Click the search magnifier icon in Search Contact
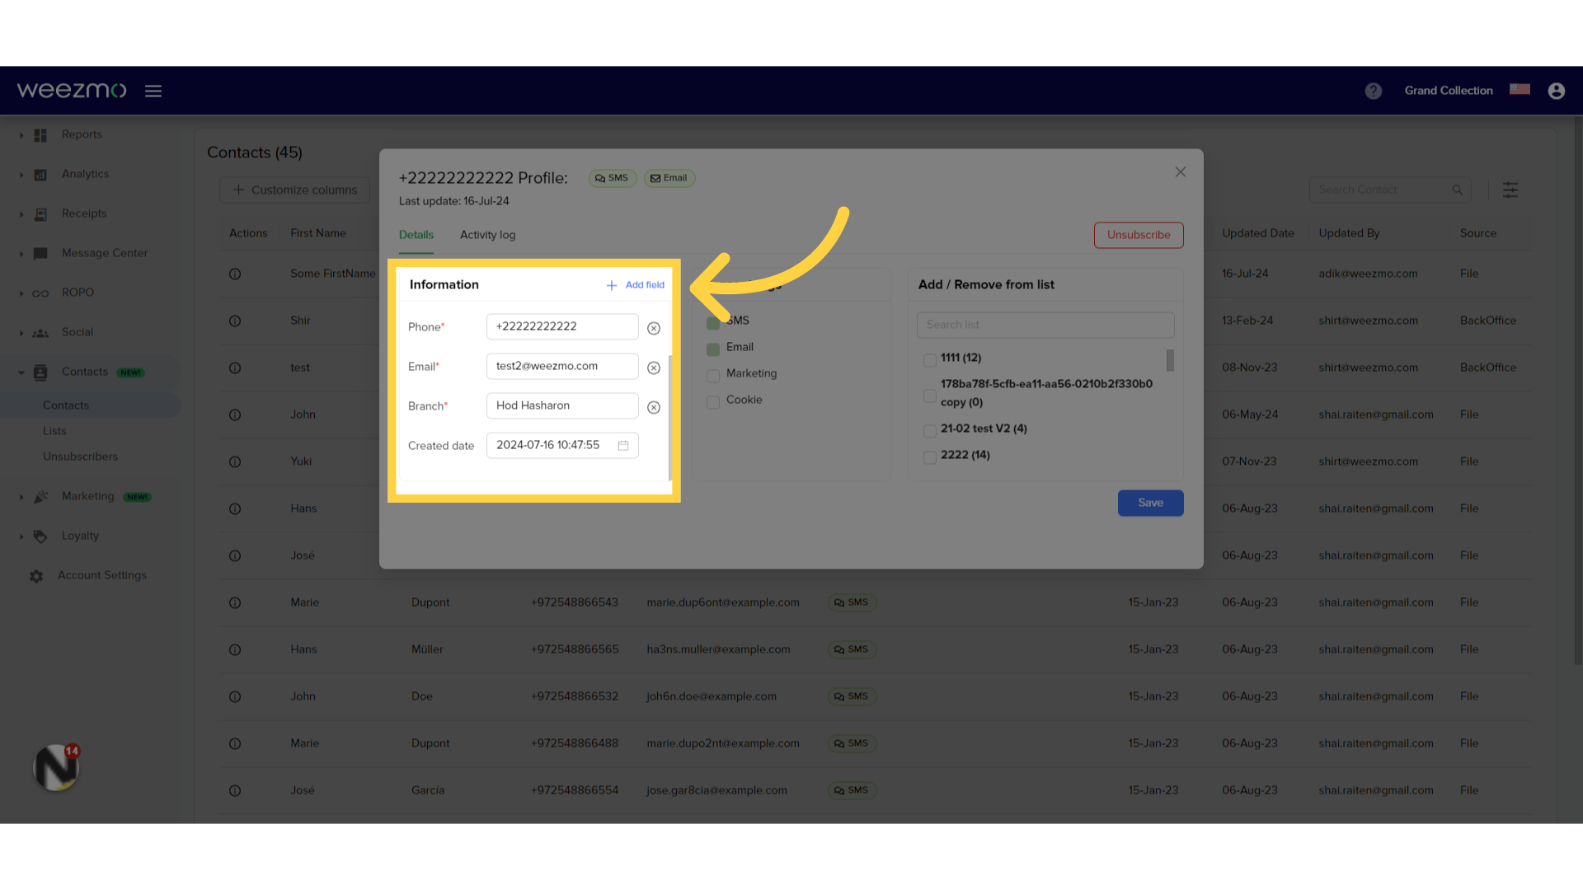This screenshot has width=1583, height=890. tap(1458, 190)
